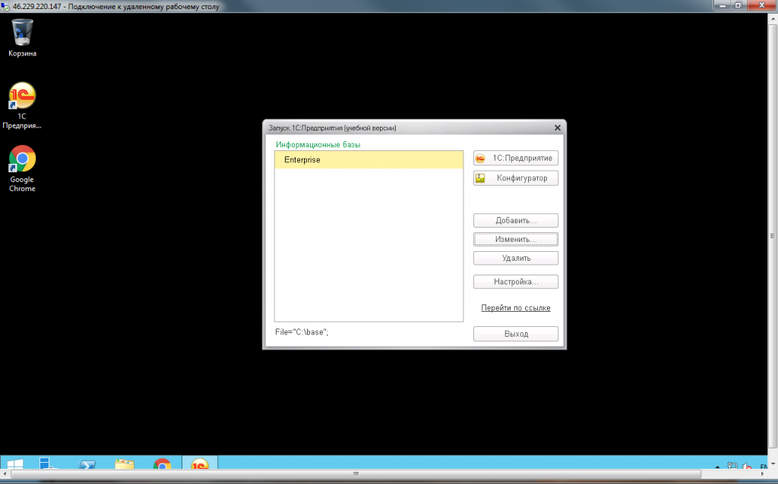Open Настройка... launcher settings

click(x=516, y=282)
